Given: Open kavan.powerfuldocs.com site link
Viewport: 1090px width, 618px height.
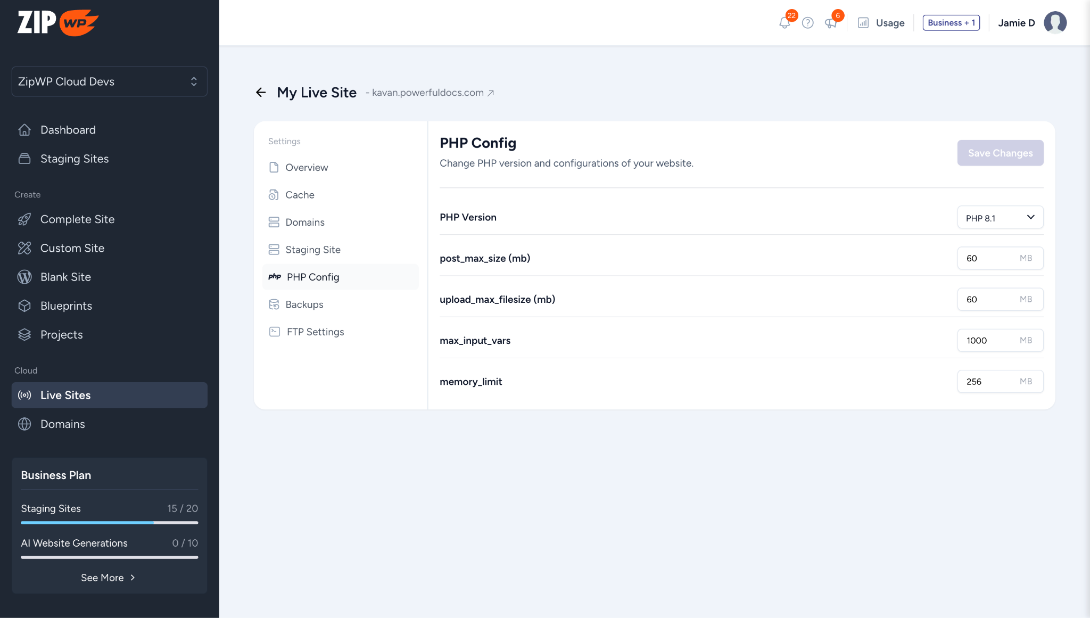Looking at the screenshot, I should point(427,93).
